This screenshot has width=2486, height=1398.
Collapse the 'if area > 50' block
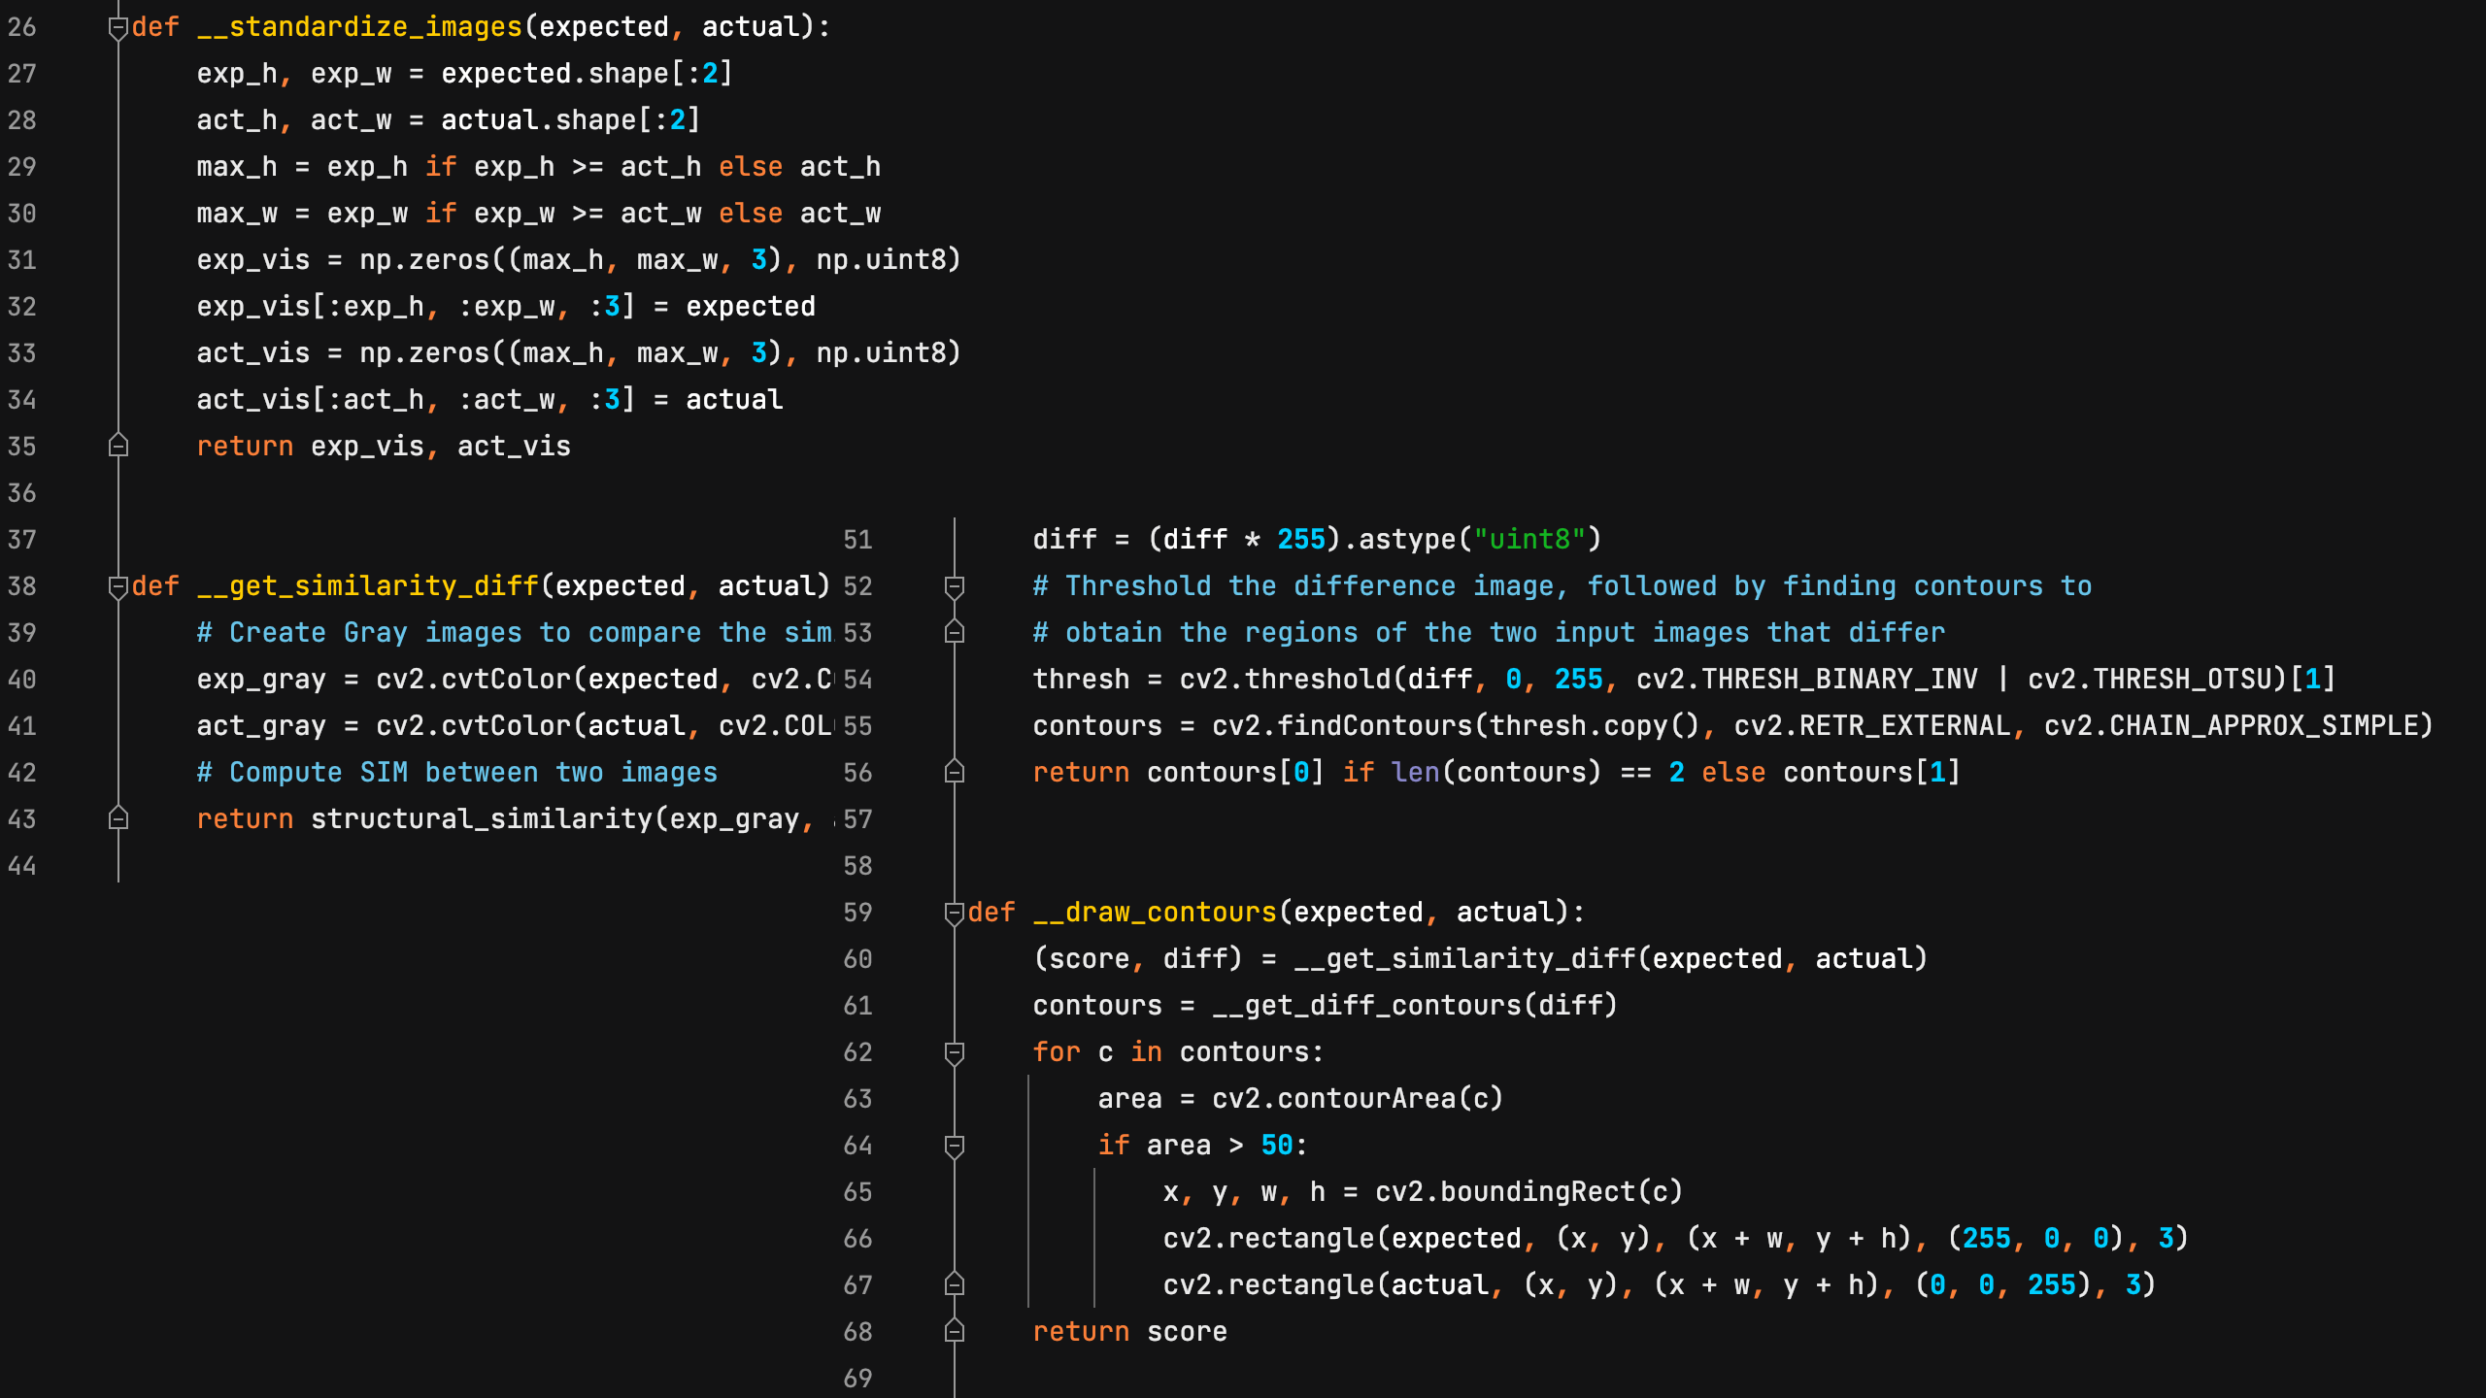(955, 1146)
